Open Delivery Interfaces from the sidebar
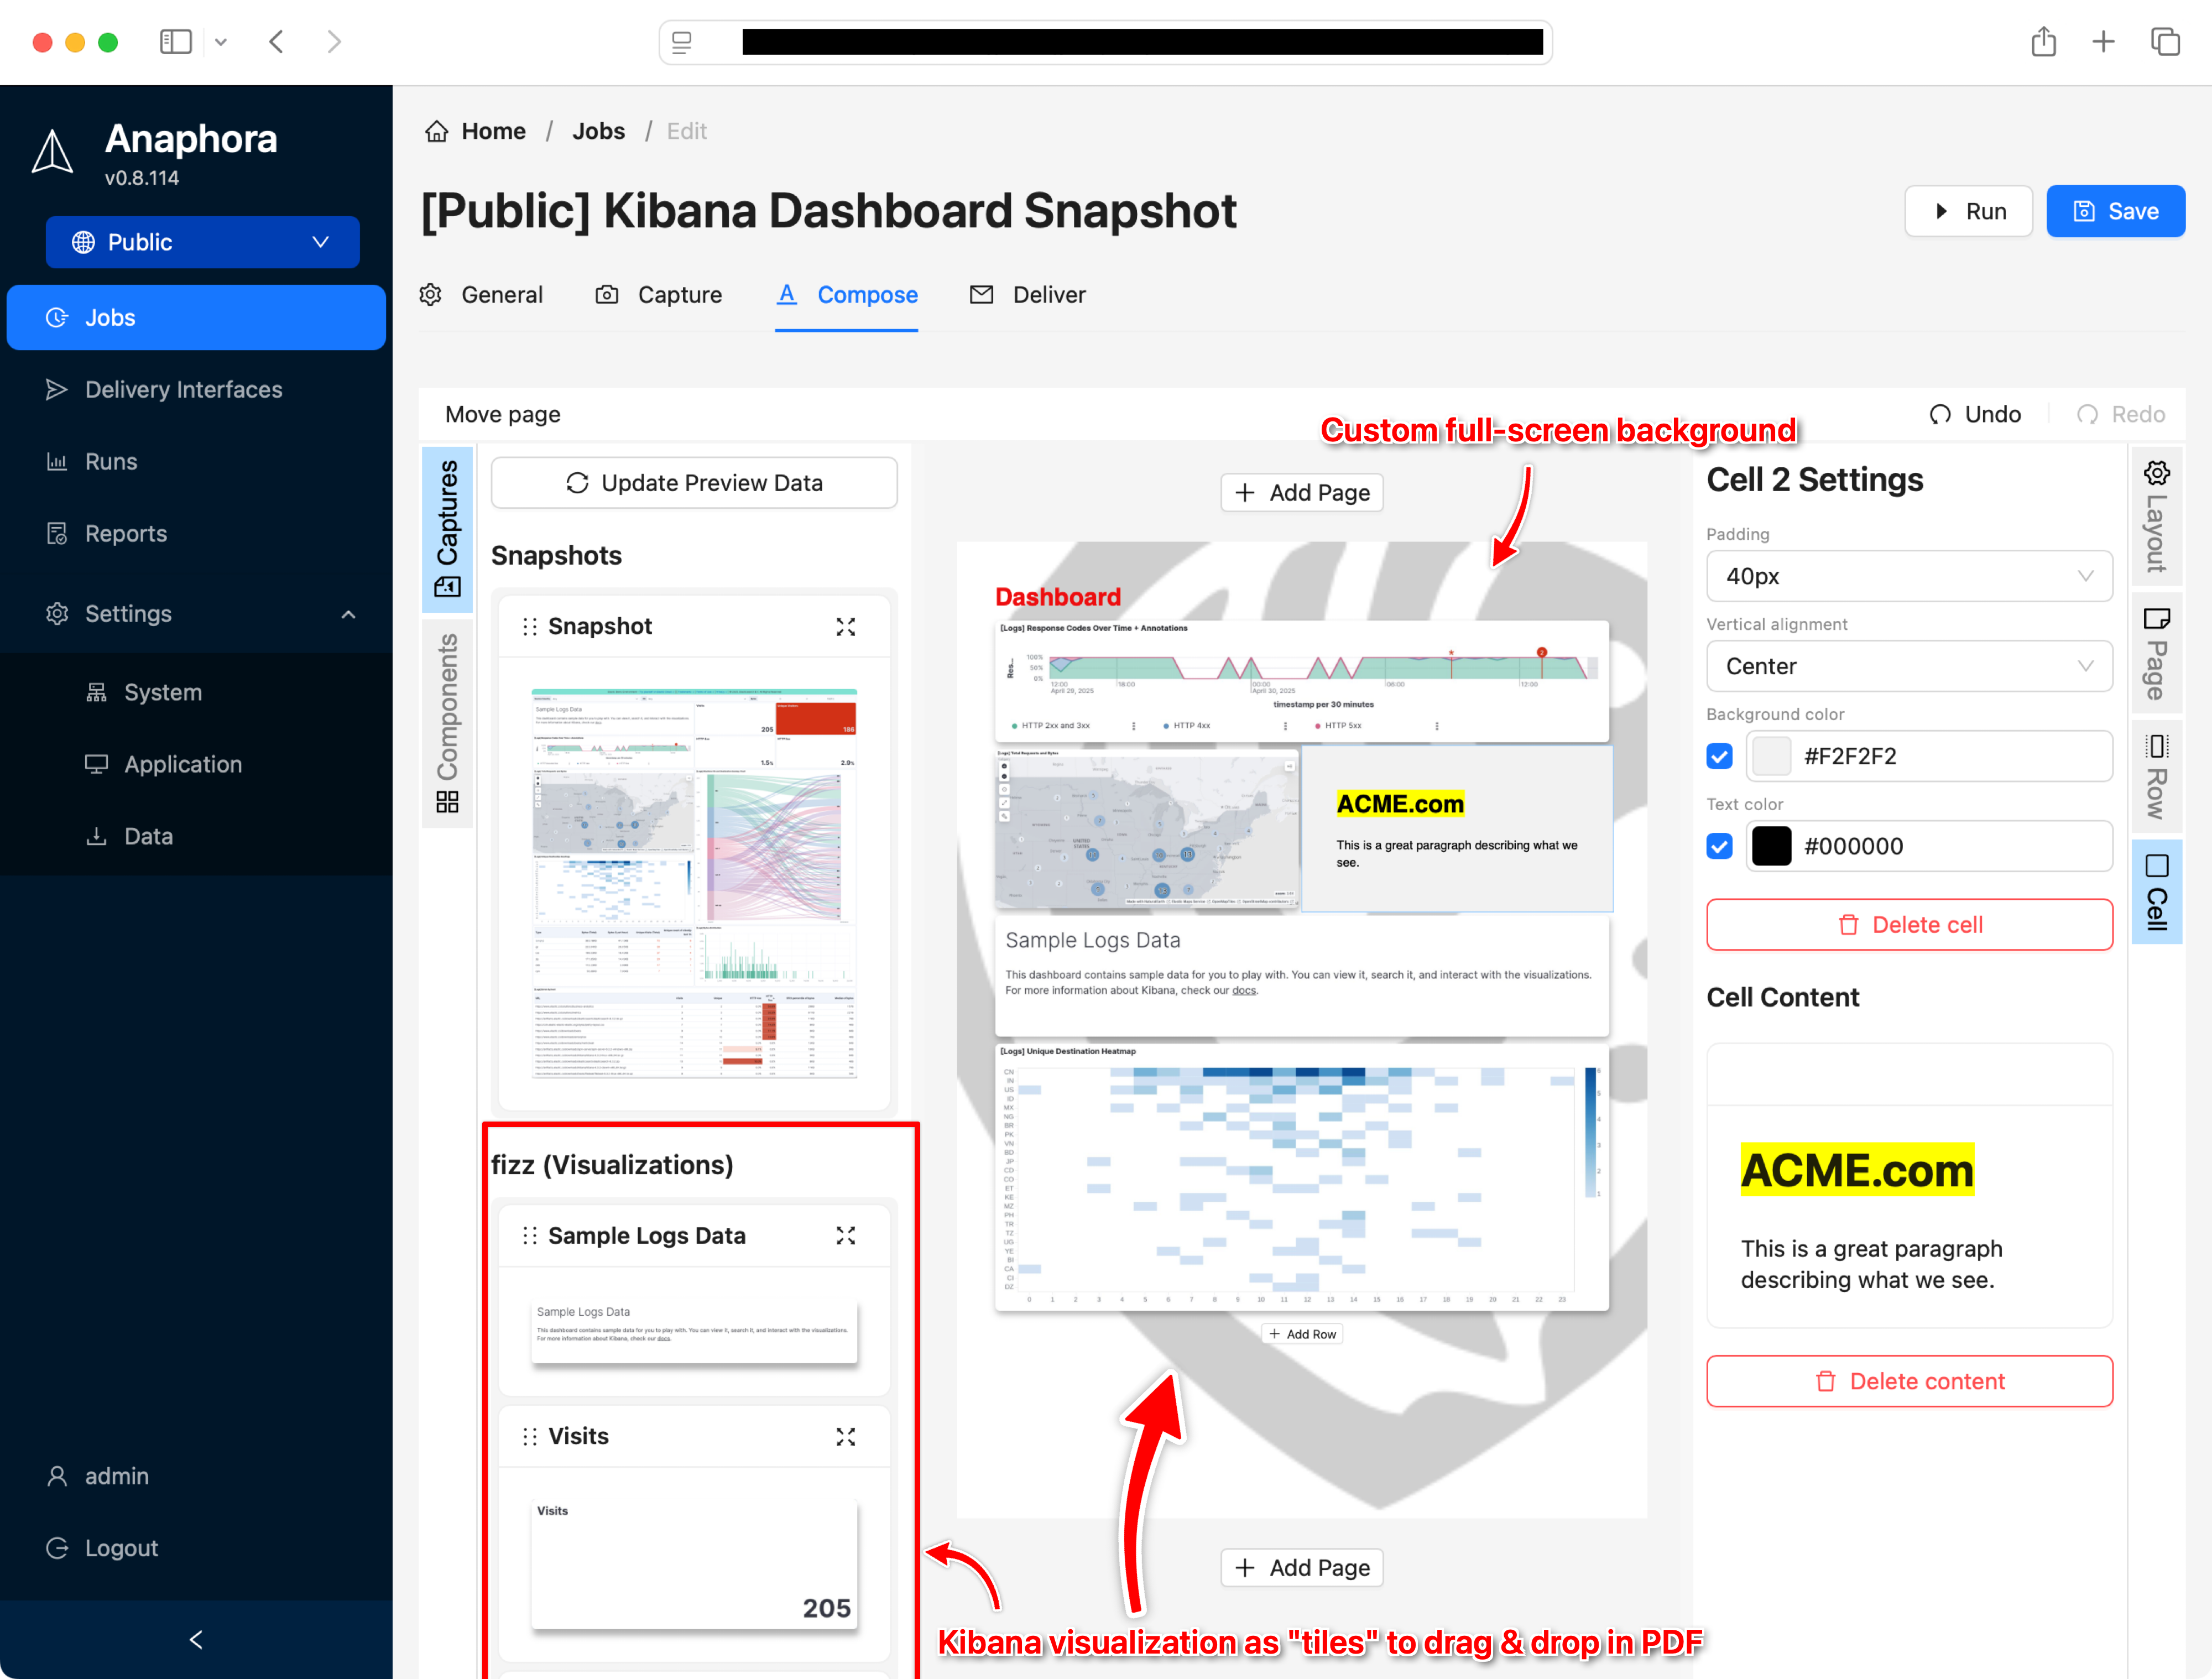Screen dimensions: 2212x1679 click(x=183, y=389)
